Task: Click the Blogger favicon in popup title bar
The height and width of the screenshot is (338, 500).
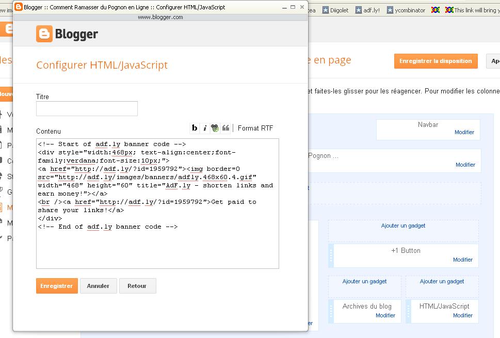Action: [x=19, y=7]
